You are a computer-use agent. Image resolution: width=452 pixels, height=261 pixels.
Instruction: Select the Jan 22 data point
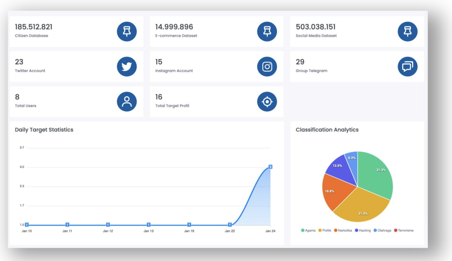coord(230,224)
